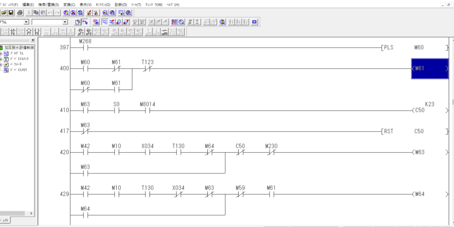Select the 加圧脱水設備制御 project root

click(x=19, y=48)
